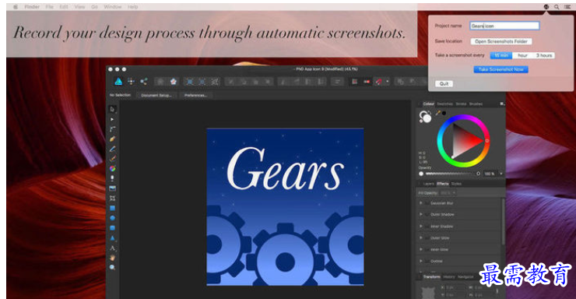Switch to the Swatches tab
Image resolution: width=576 pixels, height=299 pixels.
(445, 104)
